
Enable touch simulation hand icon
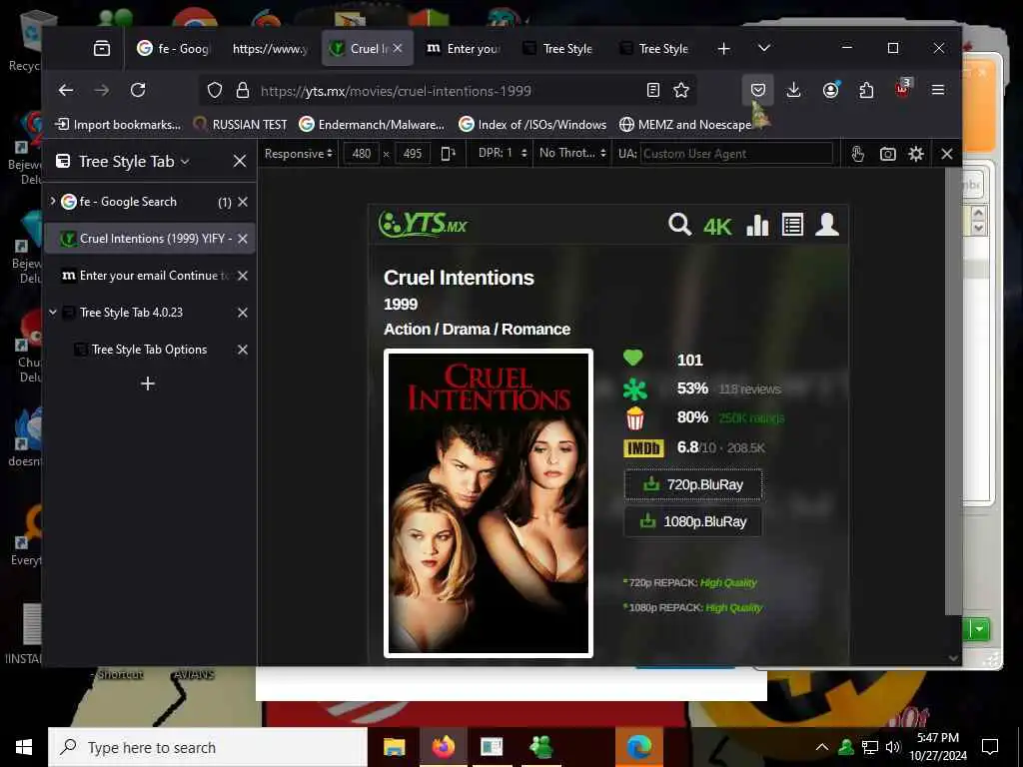point(858,154)
